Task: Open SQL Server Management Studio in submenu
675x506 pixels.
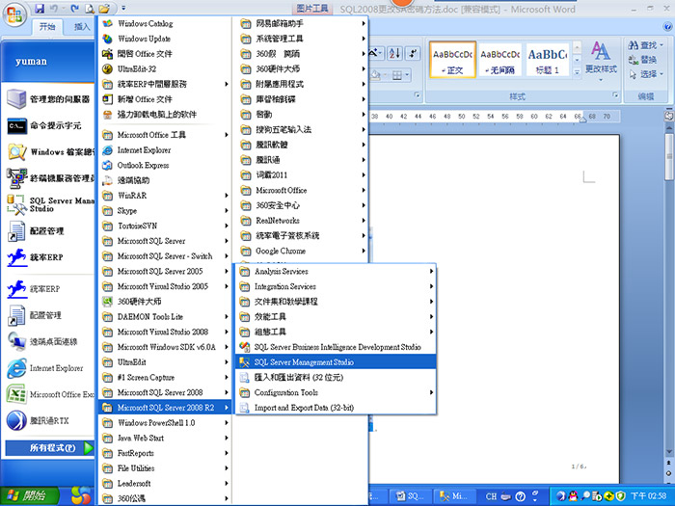Action: click(x=337, y=362)
